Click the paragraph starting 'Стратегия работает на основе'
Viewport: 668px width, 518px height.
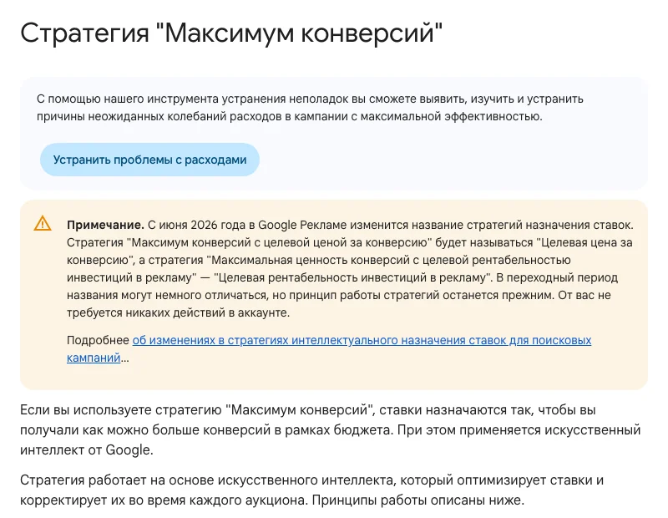(x=311, y=490)
